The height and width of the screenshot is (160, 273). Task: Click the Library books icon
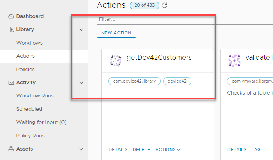[11, 30]
